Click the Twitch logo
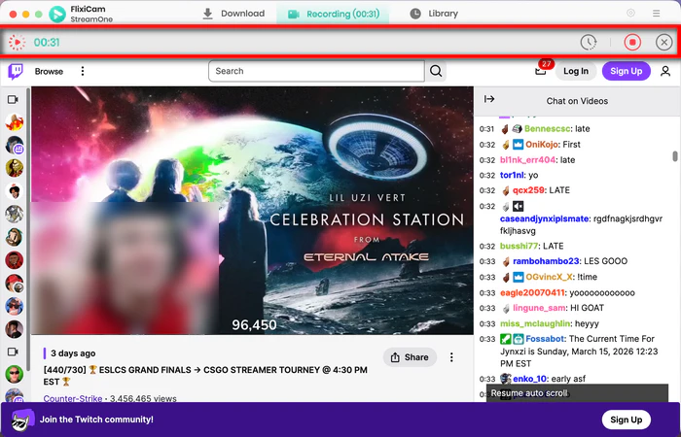The width and height of the screenshot is (681, 437). click(16, 71)
